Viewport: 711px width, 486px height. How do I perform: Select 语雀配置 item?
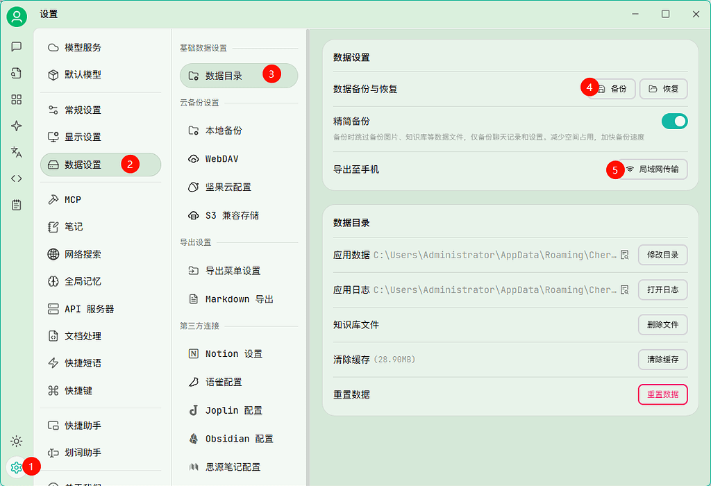[239, 382]
